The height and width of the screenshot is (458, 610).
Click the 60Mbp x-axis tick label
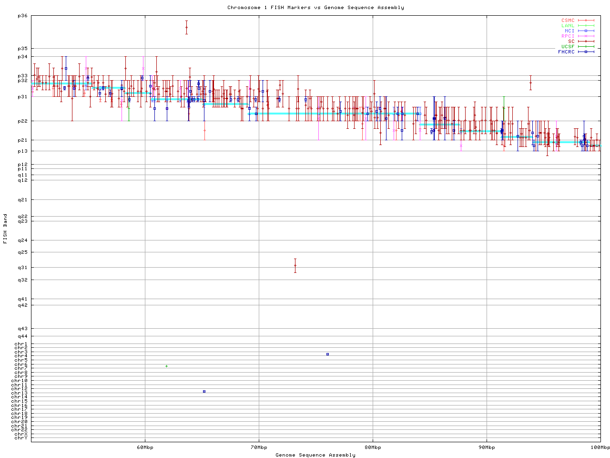(145, 448)
